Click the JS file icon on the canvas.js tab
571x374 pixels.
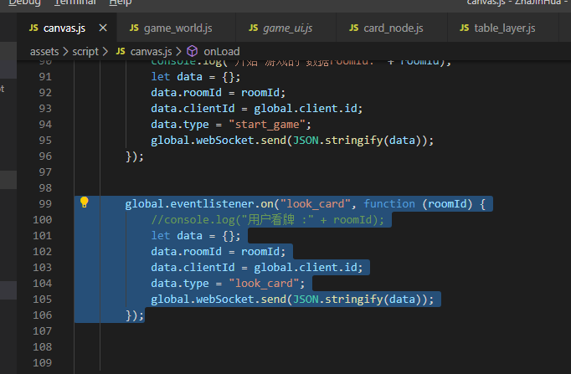[x=33, y=28]
